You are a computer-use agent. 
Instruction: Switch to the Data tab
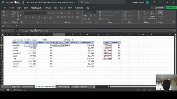(55, 8)
